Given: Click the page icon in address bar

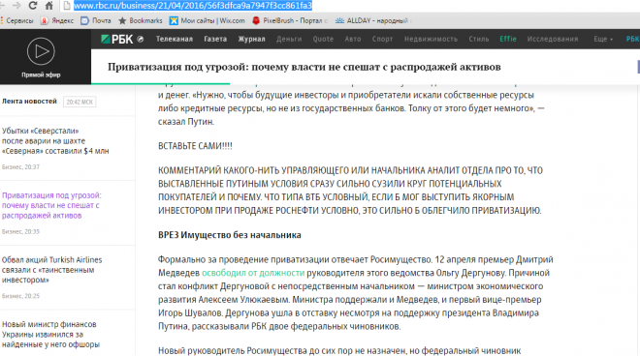Looking at the screenshot, I should tap(67, 6).
